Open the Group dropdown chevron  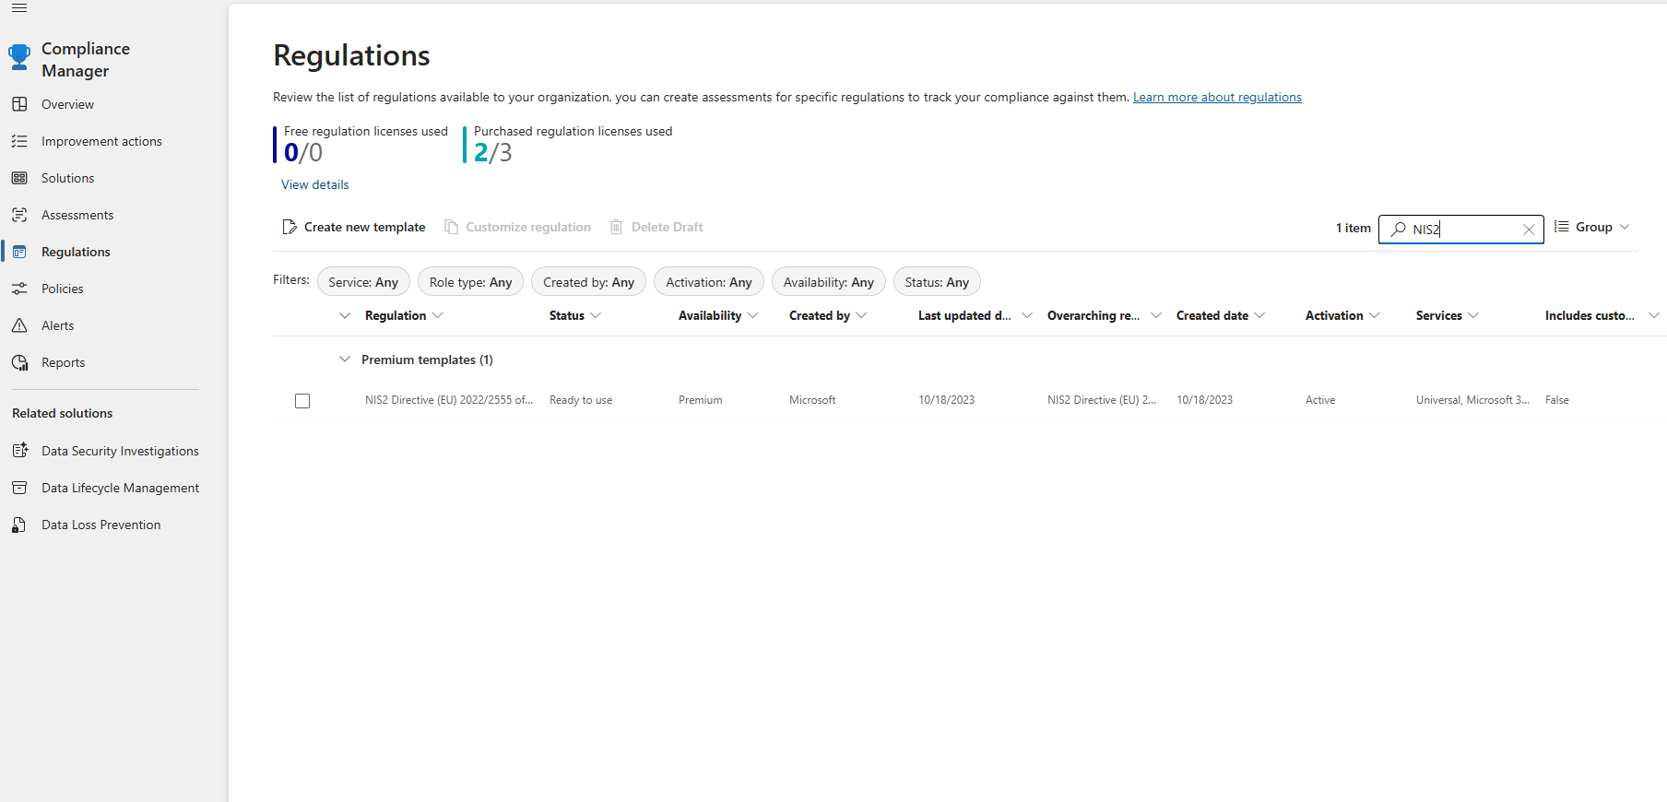point(1625,227)
